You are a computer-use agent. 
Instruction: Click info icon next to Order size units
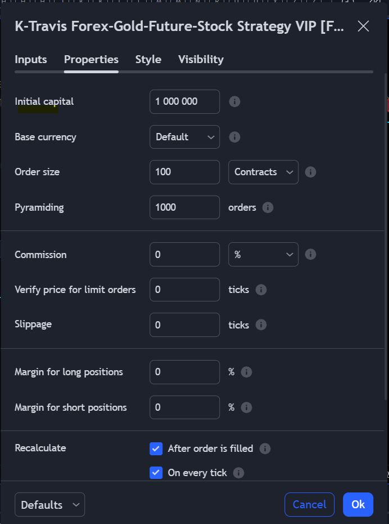pyautogui.click(x=310, y=172)
